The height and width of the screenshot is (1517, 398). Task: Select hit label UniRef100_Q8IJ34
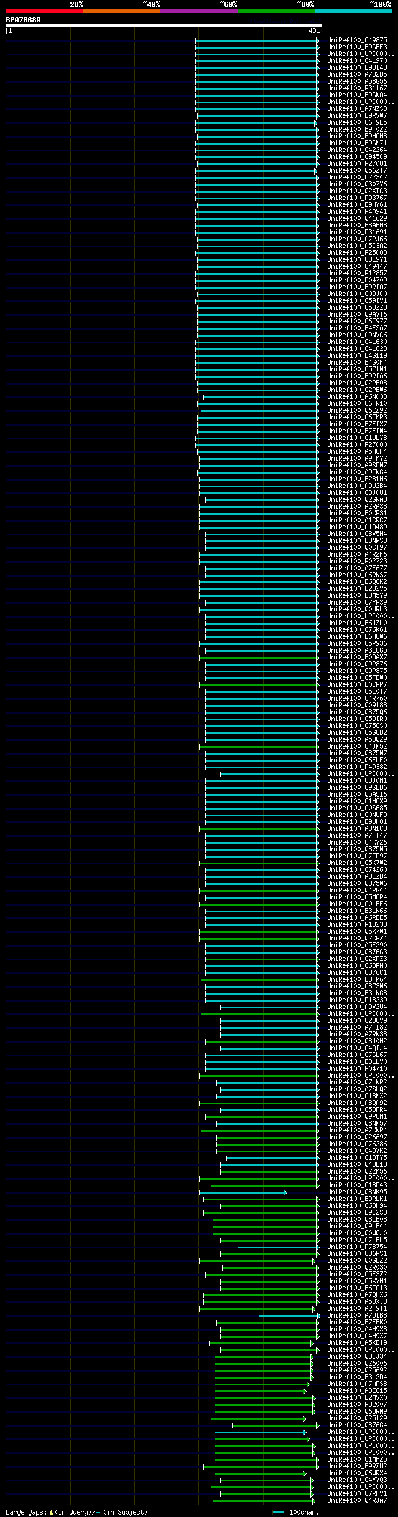point(357,1356)
